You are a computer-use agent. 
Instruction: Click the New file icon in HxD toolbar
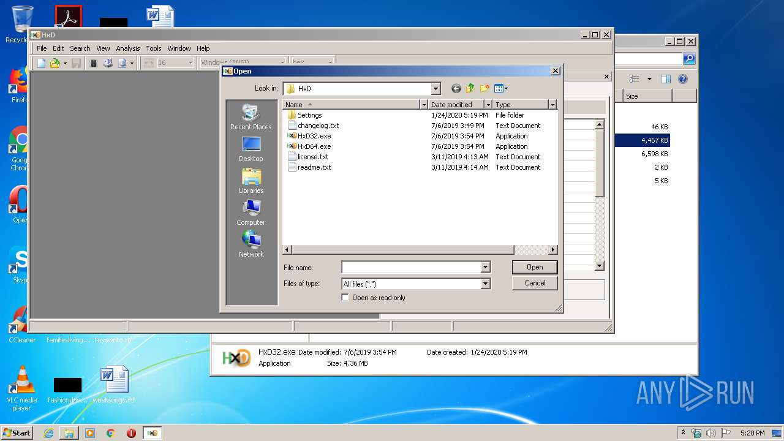41,63
